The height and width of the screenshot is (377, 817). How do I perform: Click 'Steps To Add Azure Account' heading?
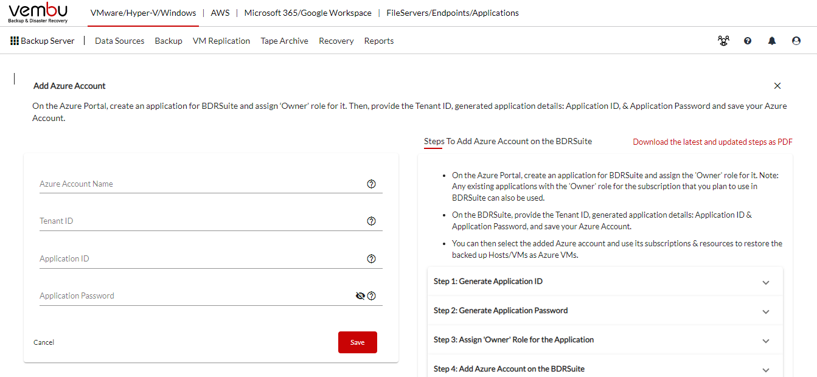point(508,141)
